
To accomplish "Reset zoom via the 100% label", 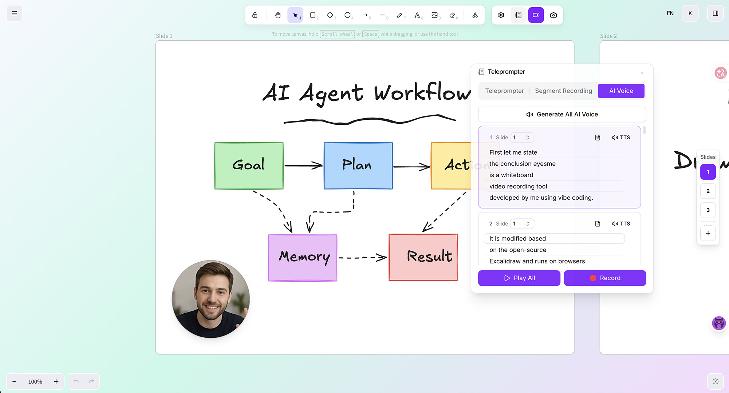I will pos(35,382).
